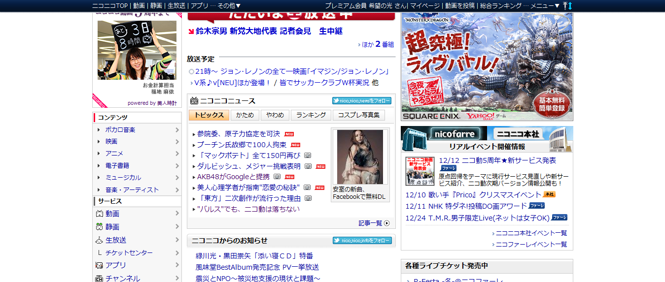Click camera icon next to ダルビッシュ headline

[309, 166]
